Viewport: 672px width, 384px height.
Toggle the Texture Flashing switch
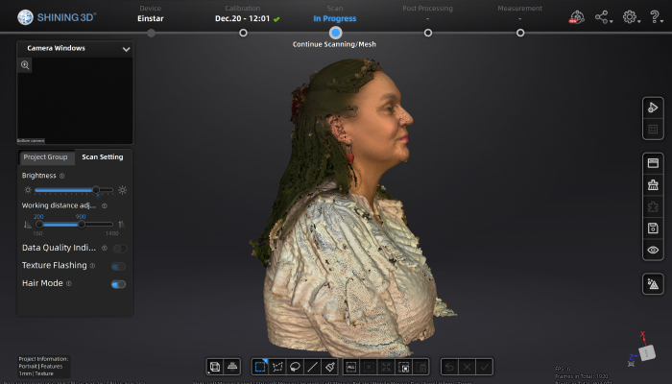(x=118, y=266)
